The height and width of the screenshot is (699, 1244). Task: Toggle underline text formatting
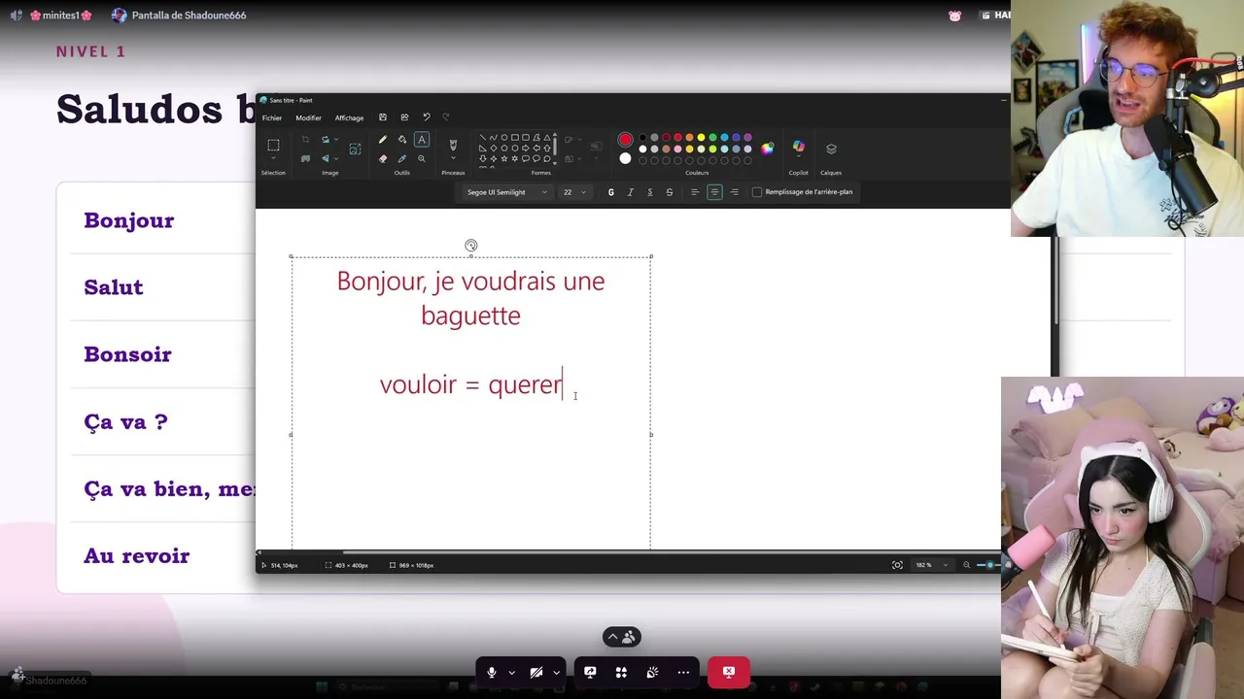click(x=649, y=192)
